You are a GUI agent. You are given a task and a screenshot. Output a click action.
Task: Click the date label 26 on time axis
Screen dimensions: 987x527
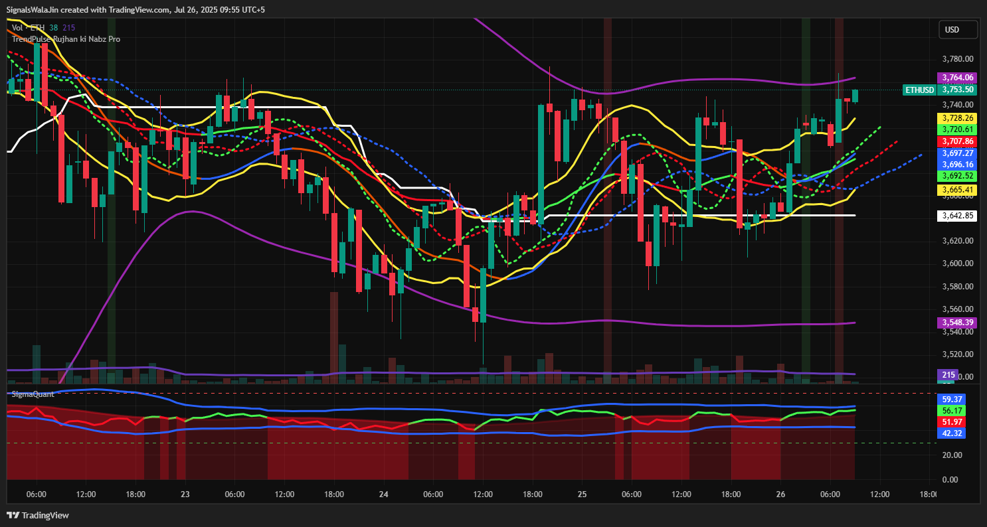[x=780, y=494]
